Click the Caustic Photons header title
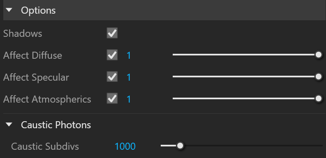The image size is (326, 158). (56, 125)
